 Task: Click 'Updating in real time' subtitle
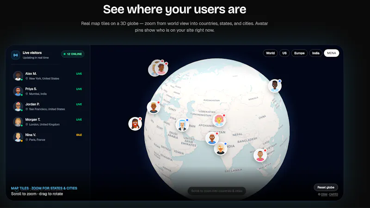pyautogui.click(x=36, y=58)
